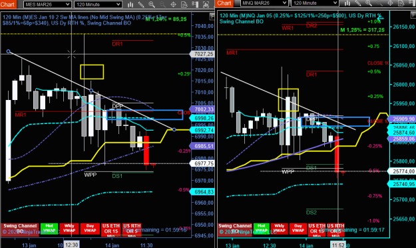416x248 pixels.
Task: Toggle US ETH OR 15 button on MNQ chart
Action: (317, 229)
